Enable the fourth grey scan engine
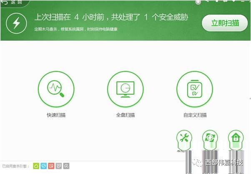The width and height of the screenshot is (251, 174). (x=59, y=166)
